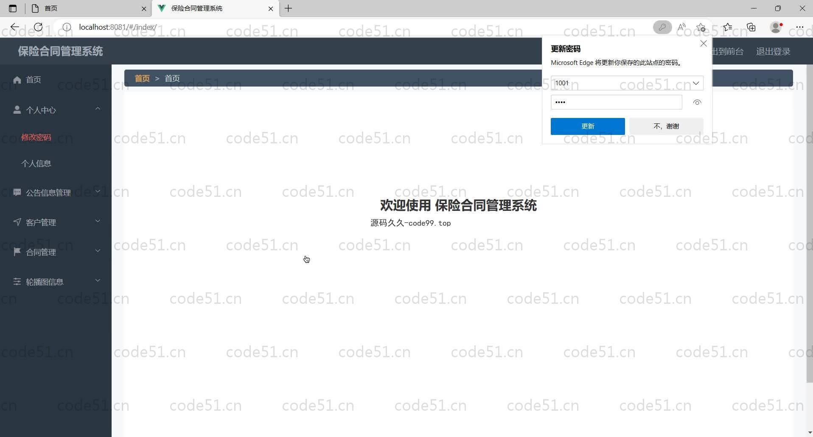Refresh the page with reload icon
The height and width of the screenshot is (437, 813).
pyautogui.click(x=38, y=27)
